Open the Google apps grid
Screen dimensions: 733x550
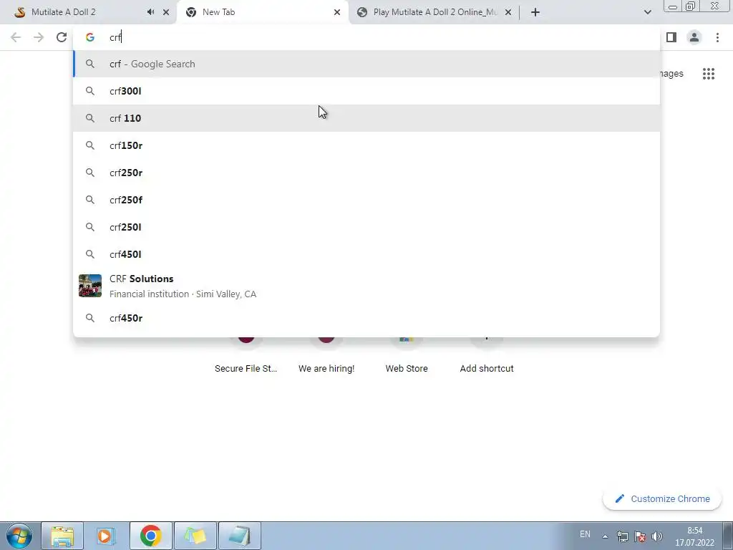[x=709, y=74]
